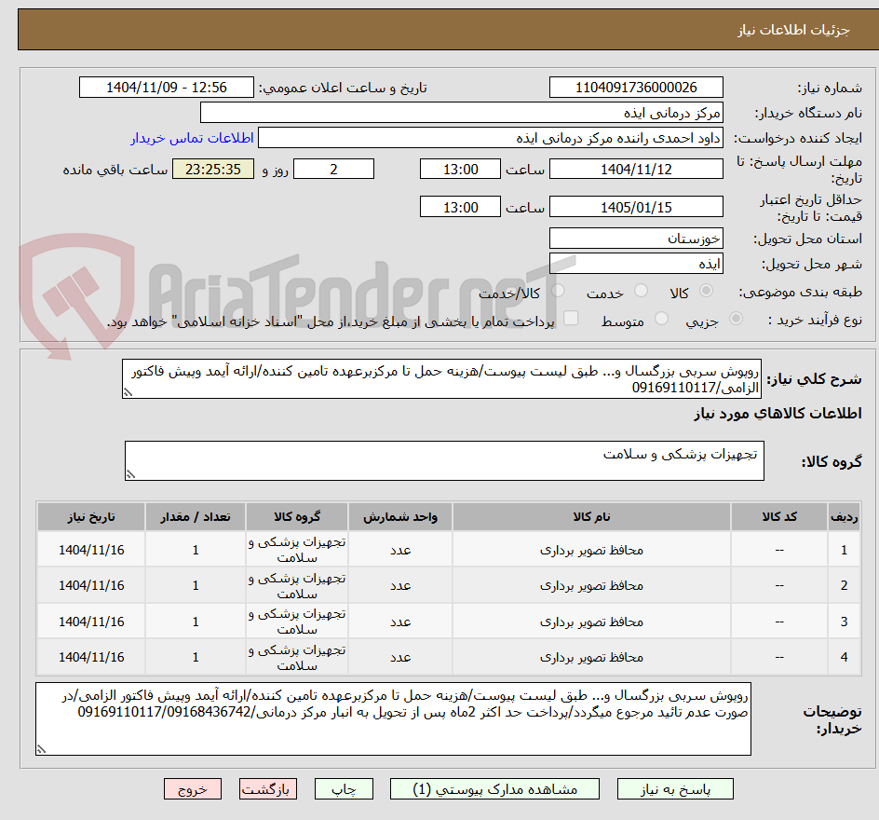Click the کد کالا column header
Image resolution: width=879 pixels, height=820 pixels.
pyautogui.click(x=779, y=516)
